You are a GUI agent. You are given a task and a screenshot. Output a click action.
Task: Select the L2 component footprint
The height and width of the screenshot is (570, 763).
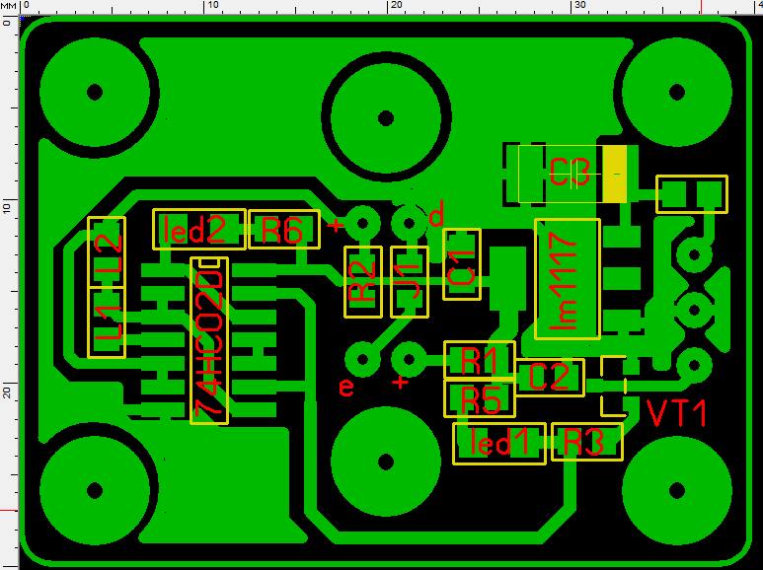point(108,252)
